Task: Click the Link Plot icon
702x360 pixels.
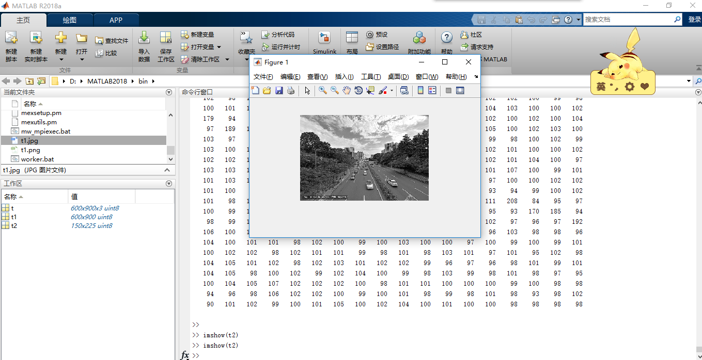Action: (404, 90)
